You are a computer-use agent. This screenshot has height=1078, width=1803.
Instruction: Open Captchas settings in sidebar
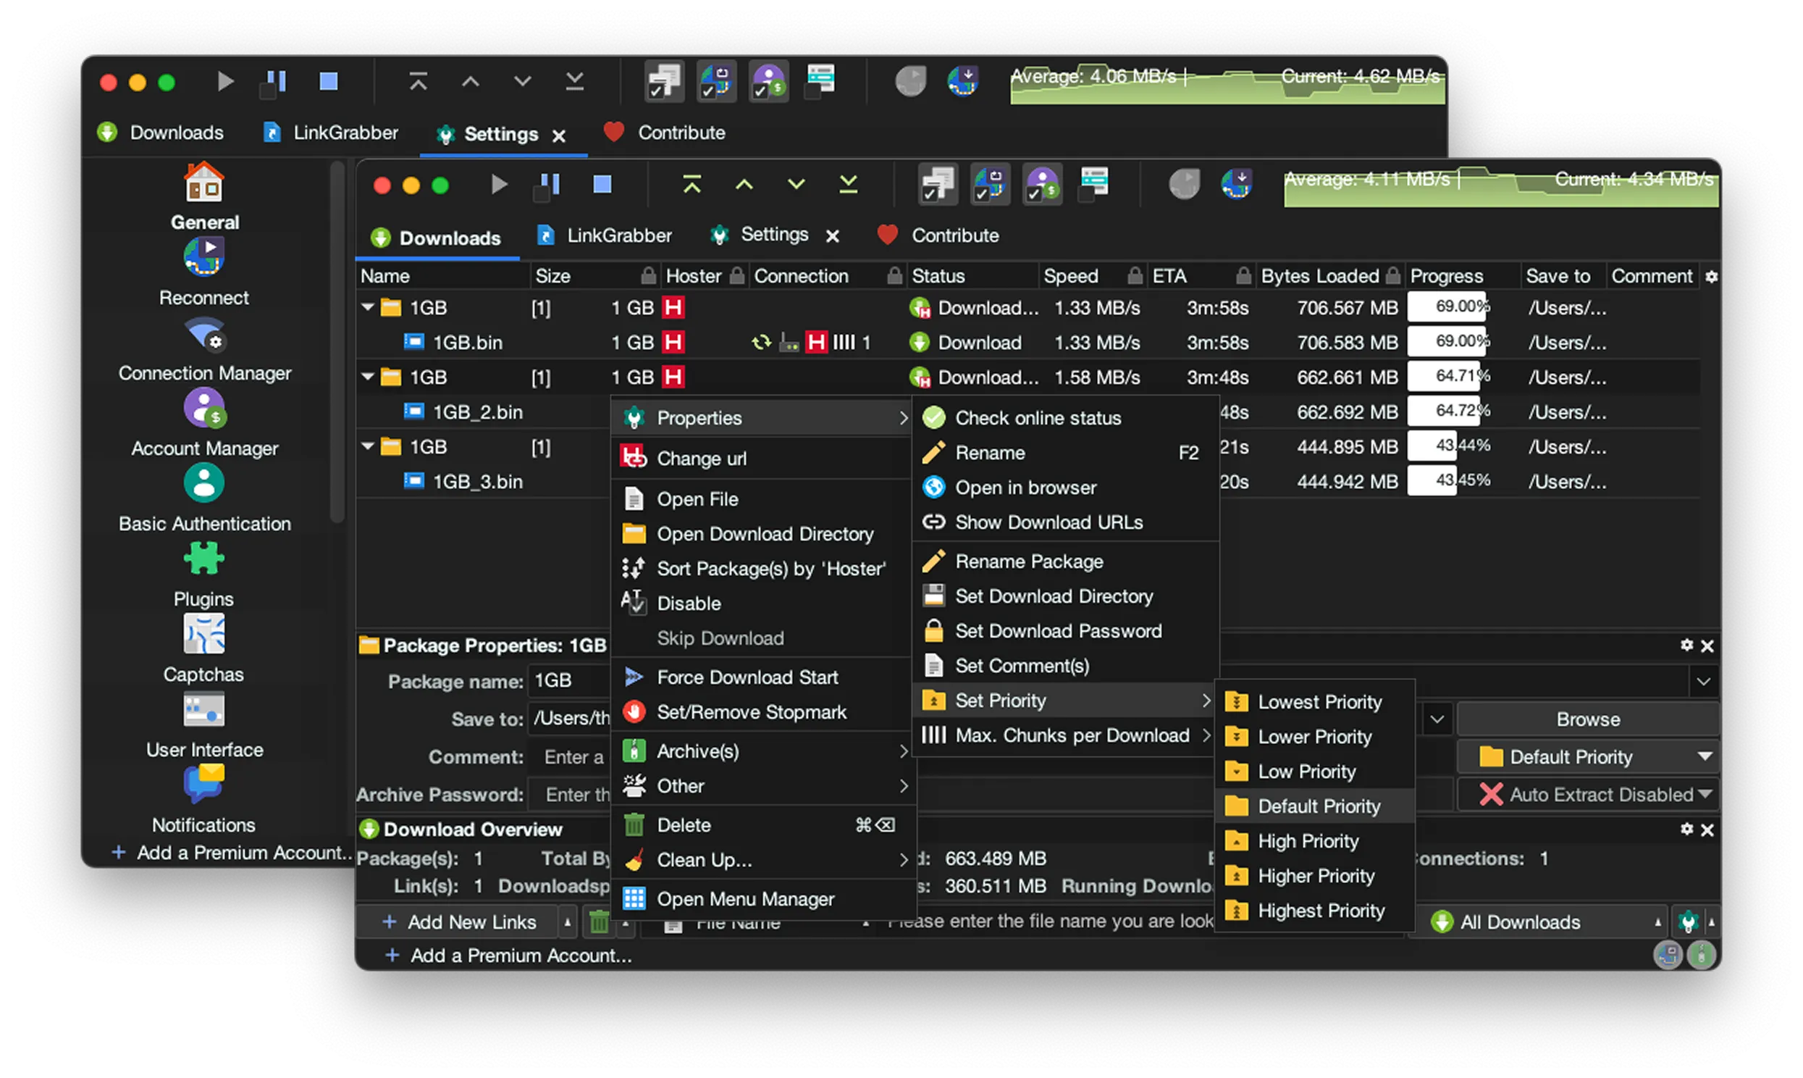pyautogui.click(x=204, y=649)
